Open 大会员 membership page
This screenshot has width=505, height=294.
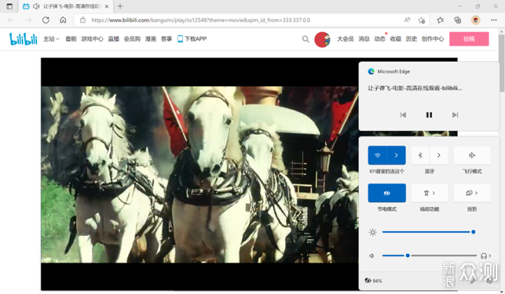(x=345, y=39)
